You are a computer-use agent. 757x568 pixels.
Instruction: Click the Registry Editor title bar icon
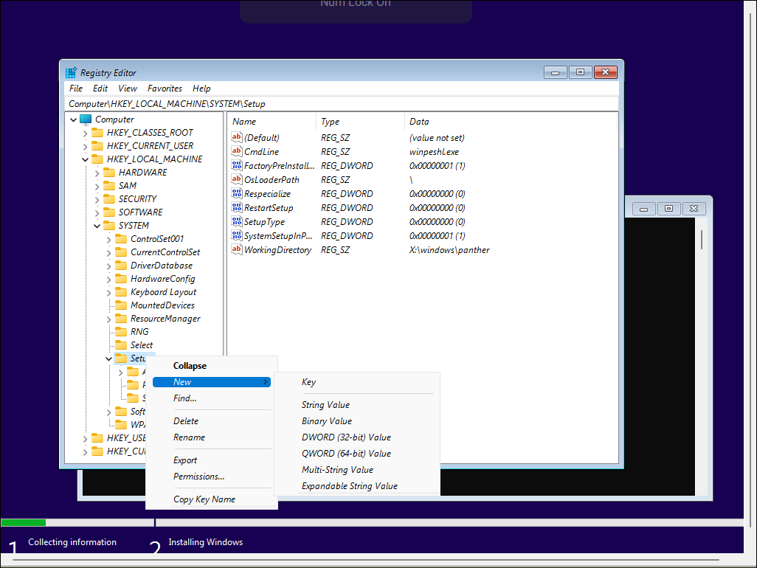point(70,72)
